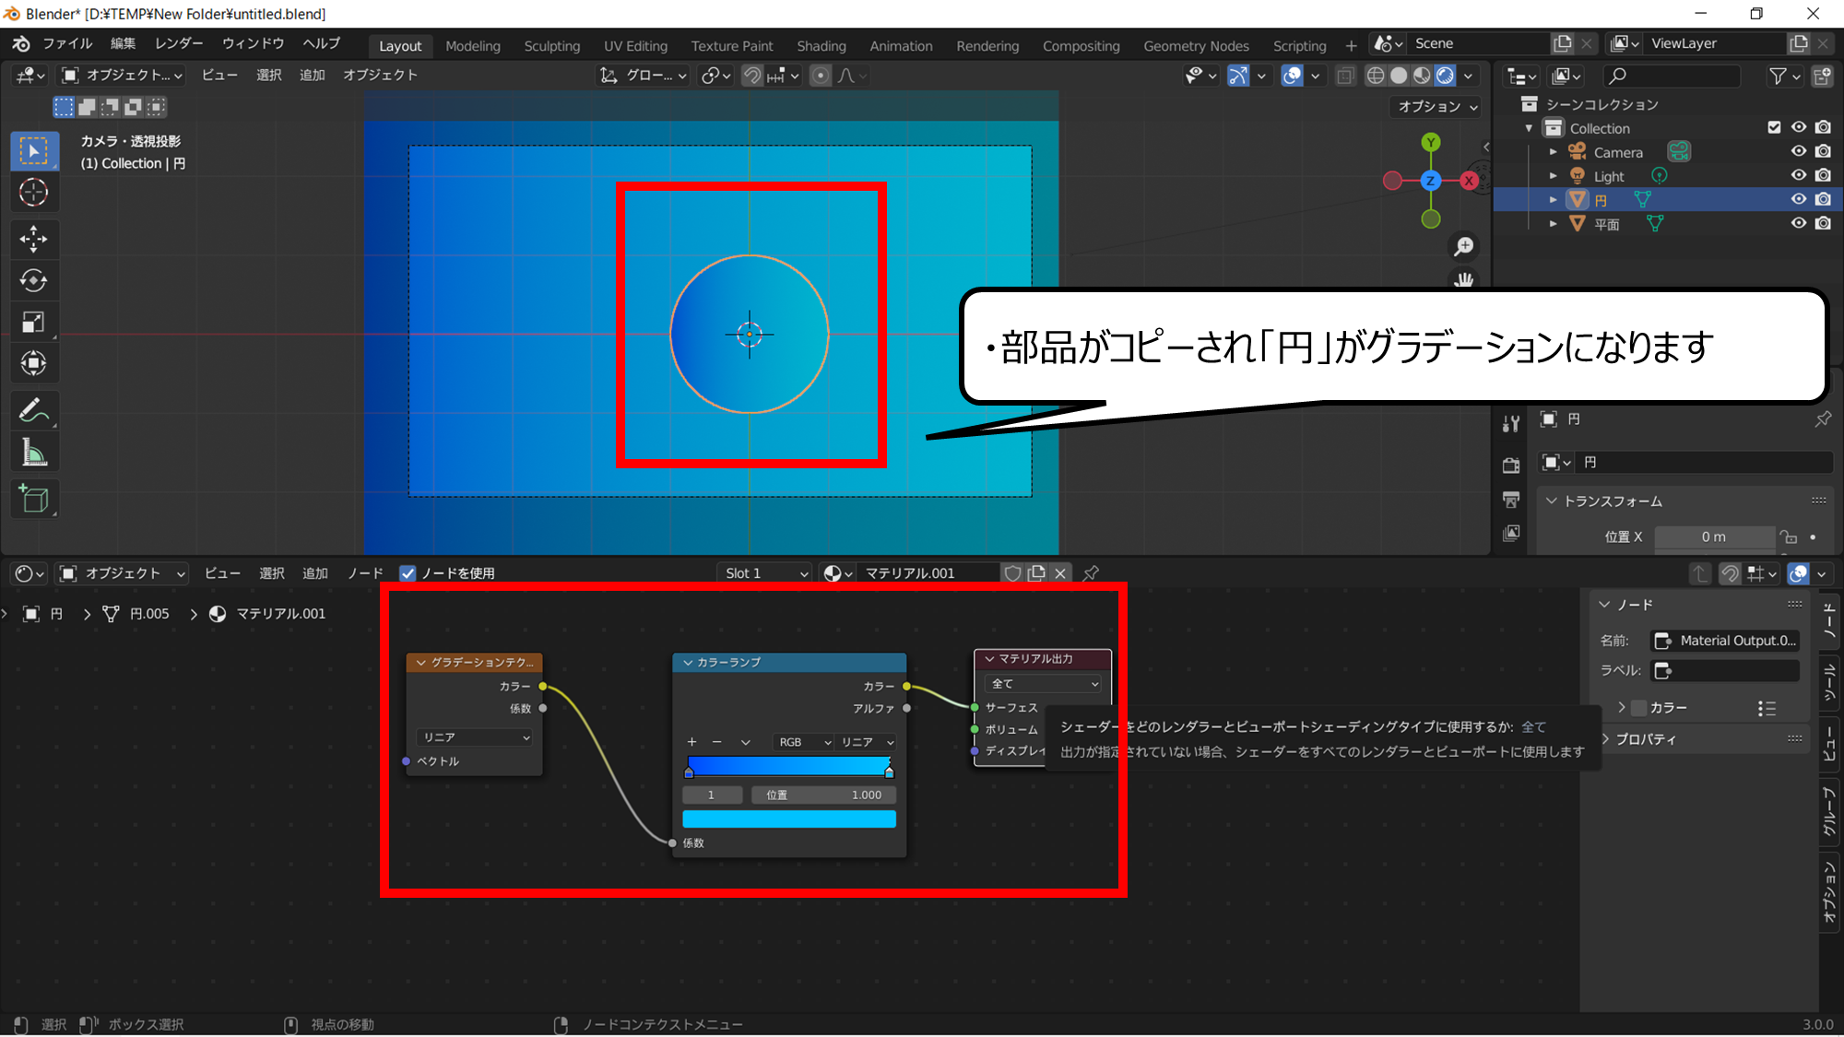The image size is (1844, 1037).
Task: Select the Measure tool
Action: (x=34, y=453)
